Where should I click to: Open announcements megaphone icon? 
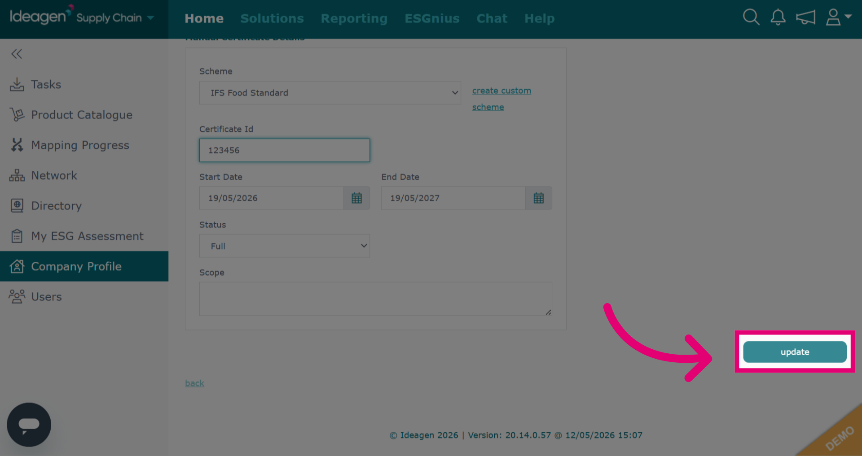click(x=805, y=17)
